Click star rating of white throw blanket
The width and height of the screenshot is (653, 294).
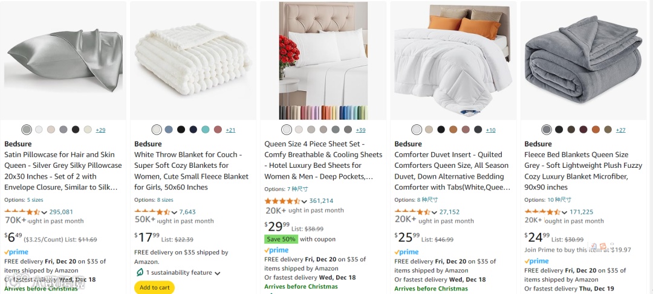(x=152, y=212)
